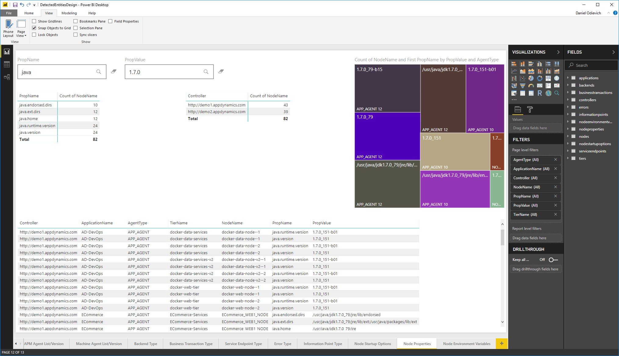Collapse the Visualizations pane chevron
The height and width of the screenshot is (356, 619).
[558, 52]
